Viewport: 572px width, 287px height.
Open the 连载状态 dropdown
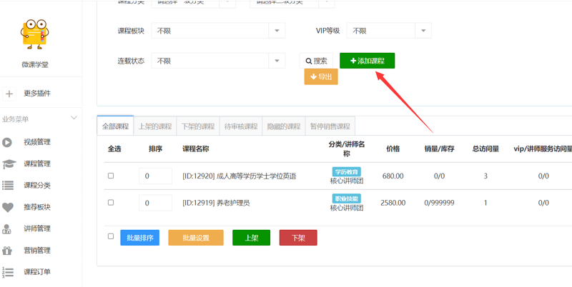click(x=218, y=61)
